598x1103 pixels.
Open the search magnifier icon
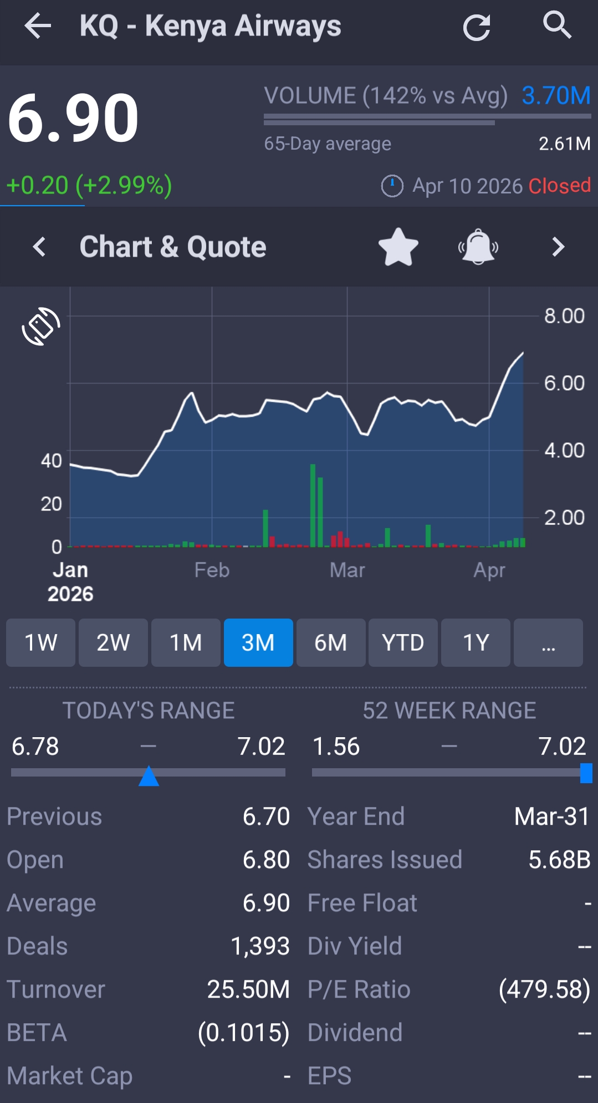pos(556,25)
